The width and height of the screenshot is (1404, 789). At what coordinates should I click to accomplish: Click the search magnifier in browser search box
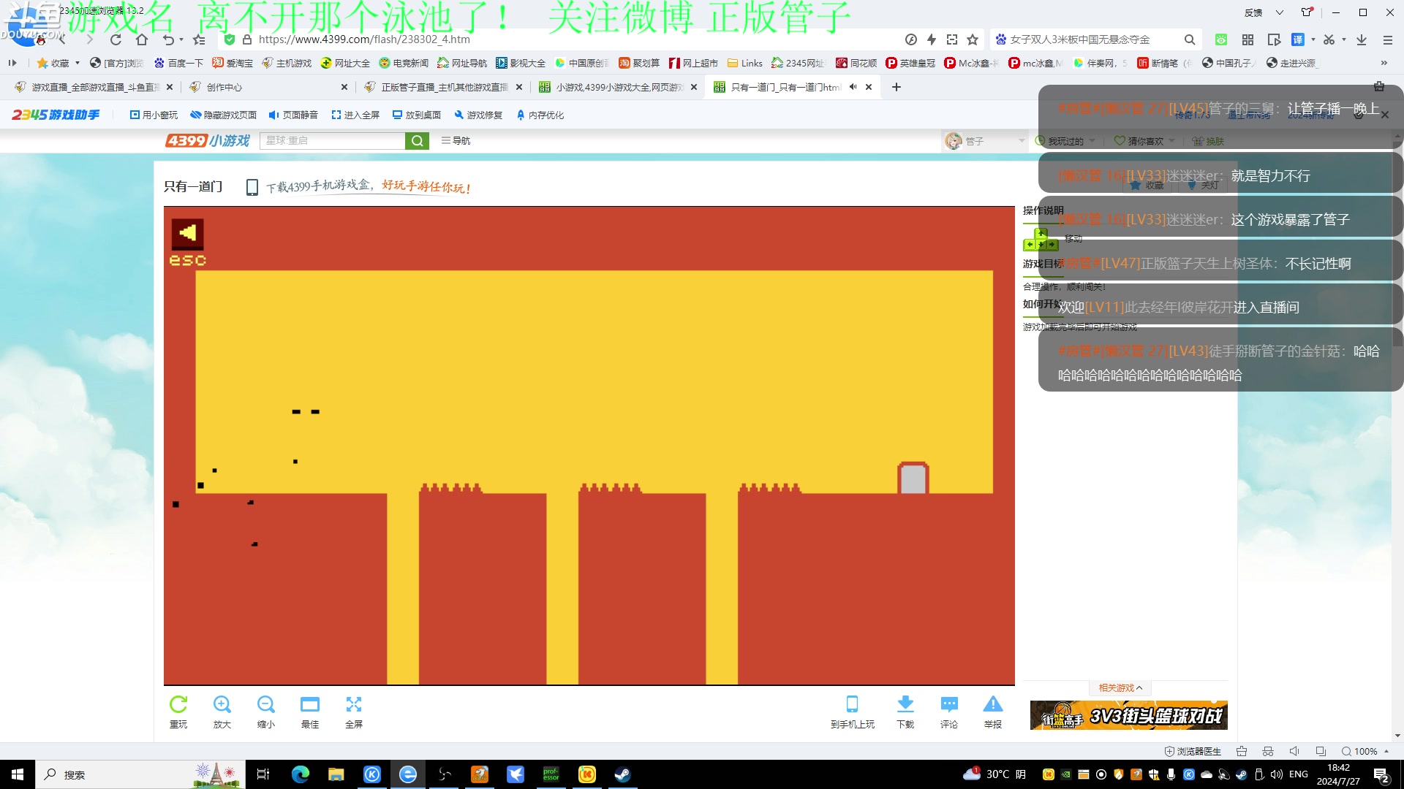(1190, 39)
